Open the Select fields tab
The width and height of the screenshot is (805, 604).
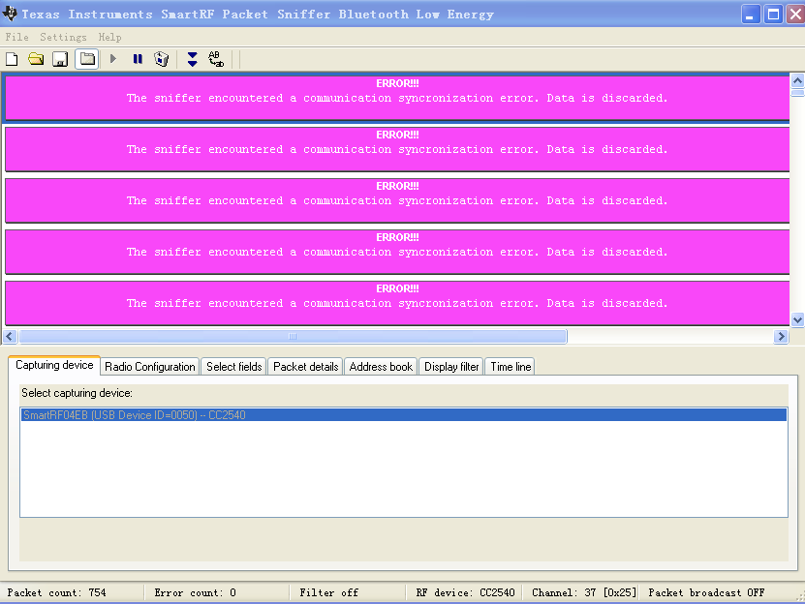point(234,367)
